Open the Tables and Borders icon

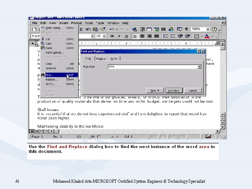pos(142,29)
